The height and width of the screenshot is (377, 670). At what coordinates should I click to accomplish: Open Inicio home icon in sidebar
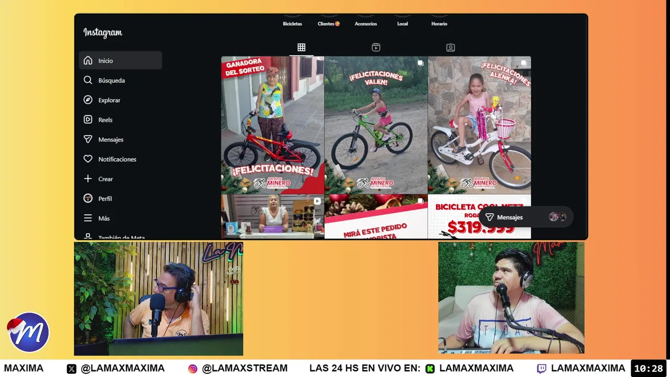(x=88, y=61)
